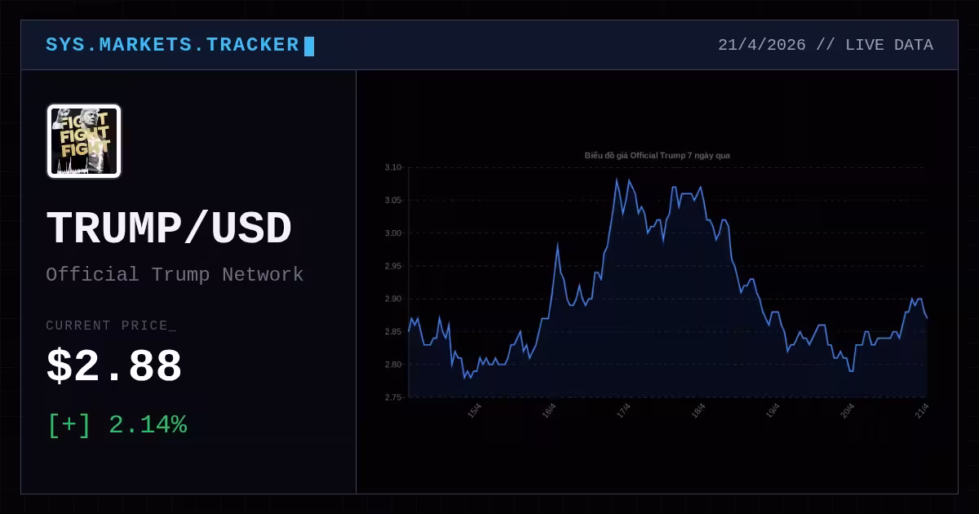The width and height of the screenshot is (979, 514).
Task: Click the [+] 2.14% change indicator
Action: [117, 424]
